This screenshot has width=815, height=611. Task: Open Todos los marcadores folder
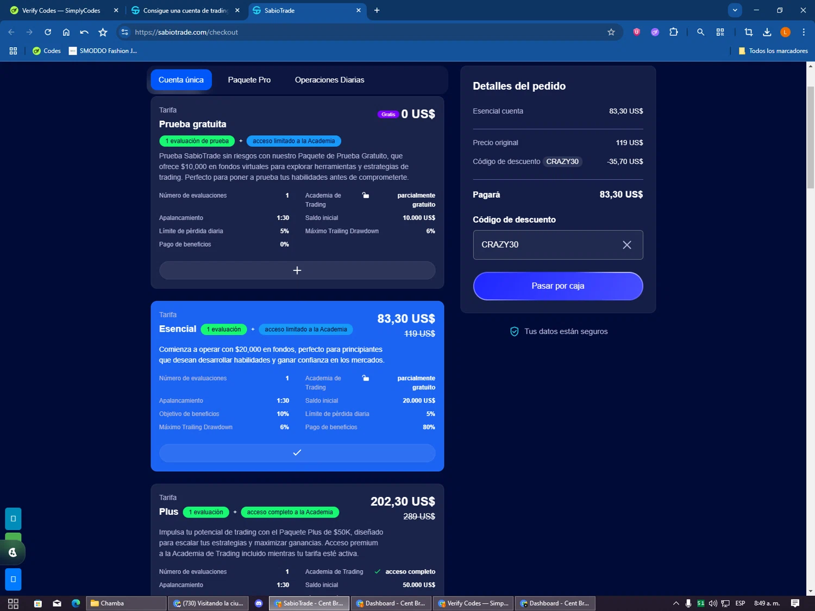(x=773, y=51)
